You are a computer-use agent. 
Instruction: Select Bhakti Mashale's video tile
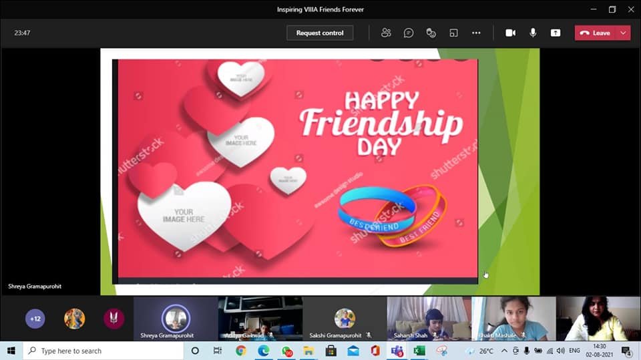pos(513,319)
